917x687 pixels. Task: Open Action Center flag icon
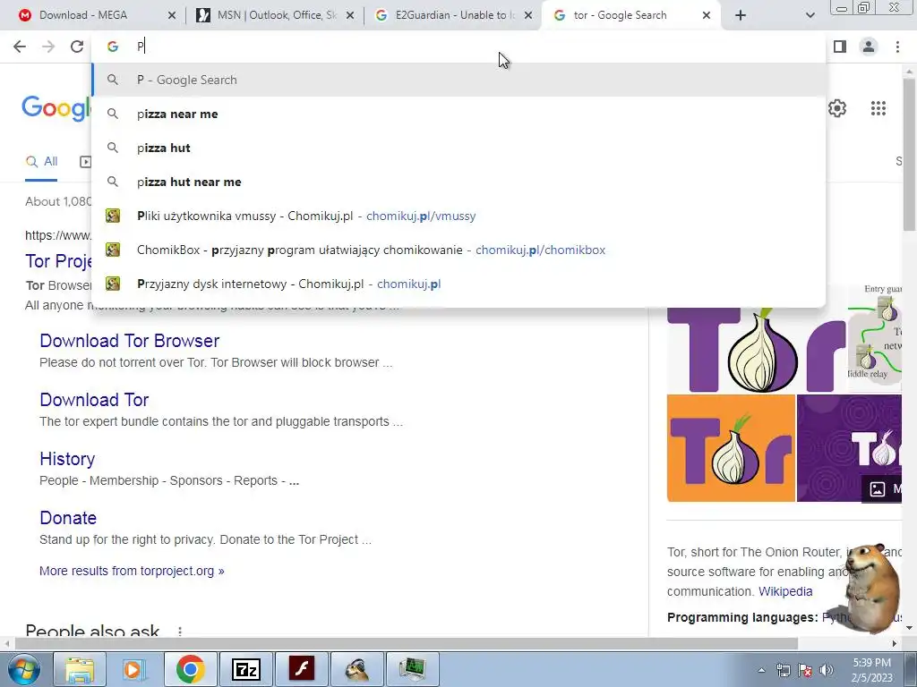click(805, 670)
